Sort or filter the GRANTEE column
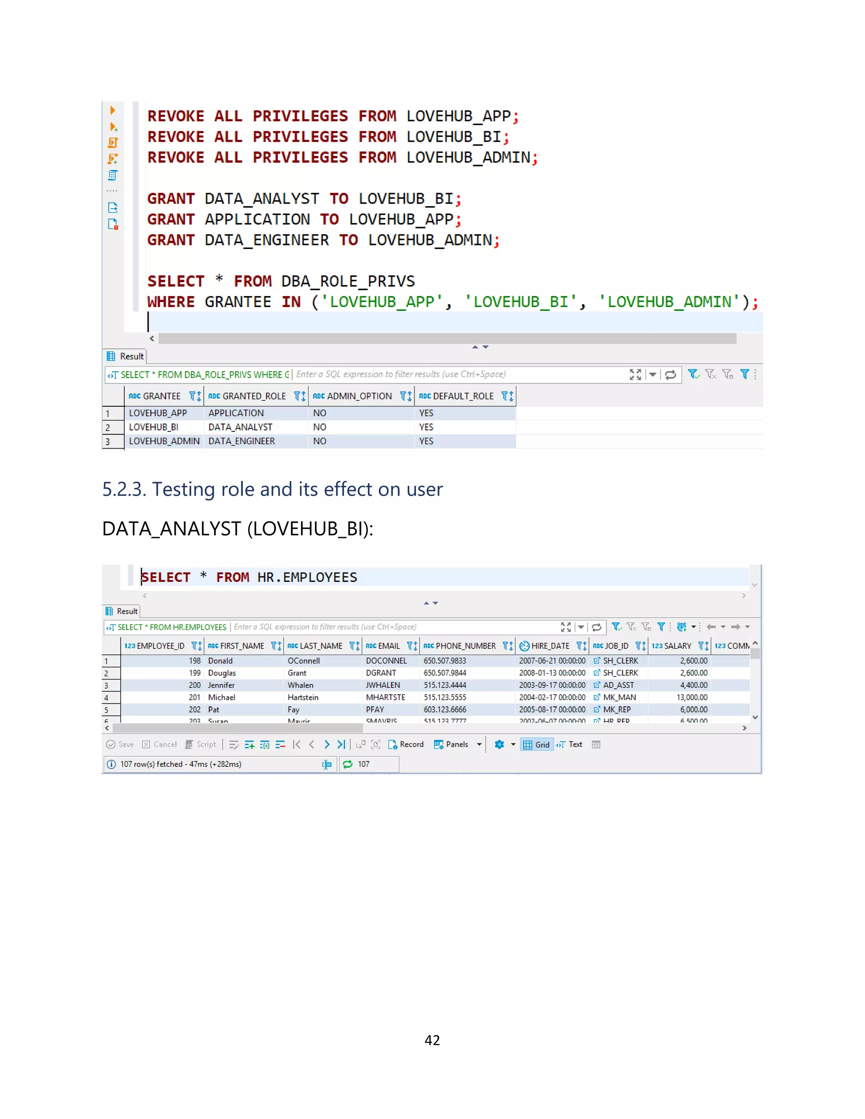This screenshot has height=1119, width=865. [195, 396]
